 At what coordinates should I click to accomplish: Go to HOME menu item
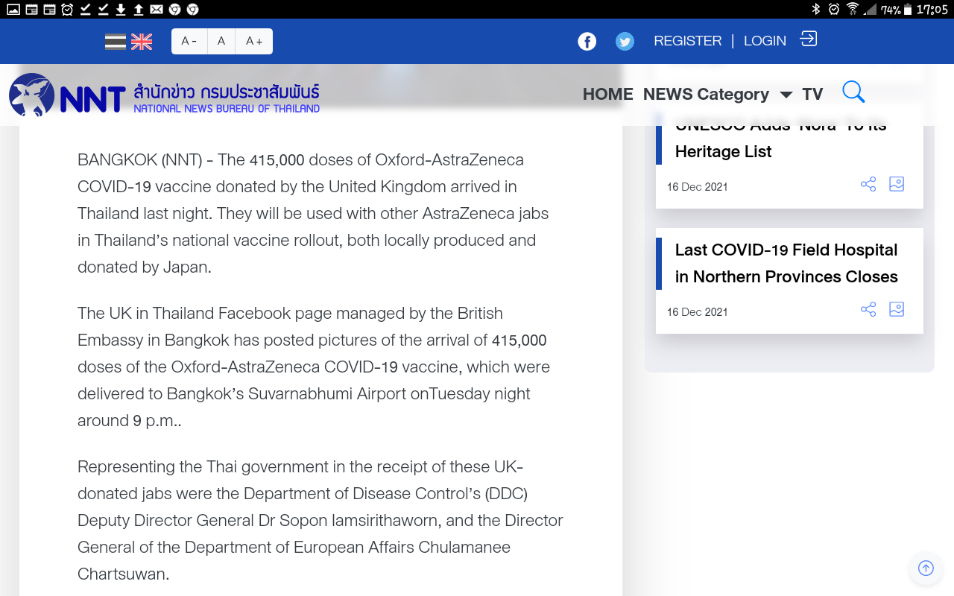click(x=607, y=95)
